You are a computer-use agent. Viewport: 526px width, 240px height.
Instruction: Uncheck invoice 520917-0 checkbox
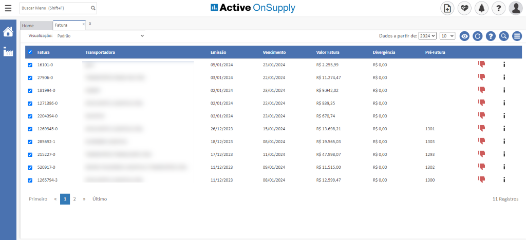[30, 167]
